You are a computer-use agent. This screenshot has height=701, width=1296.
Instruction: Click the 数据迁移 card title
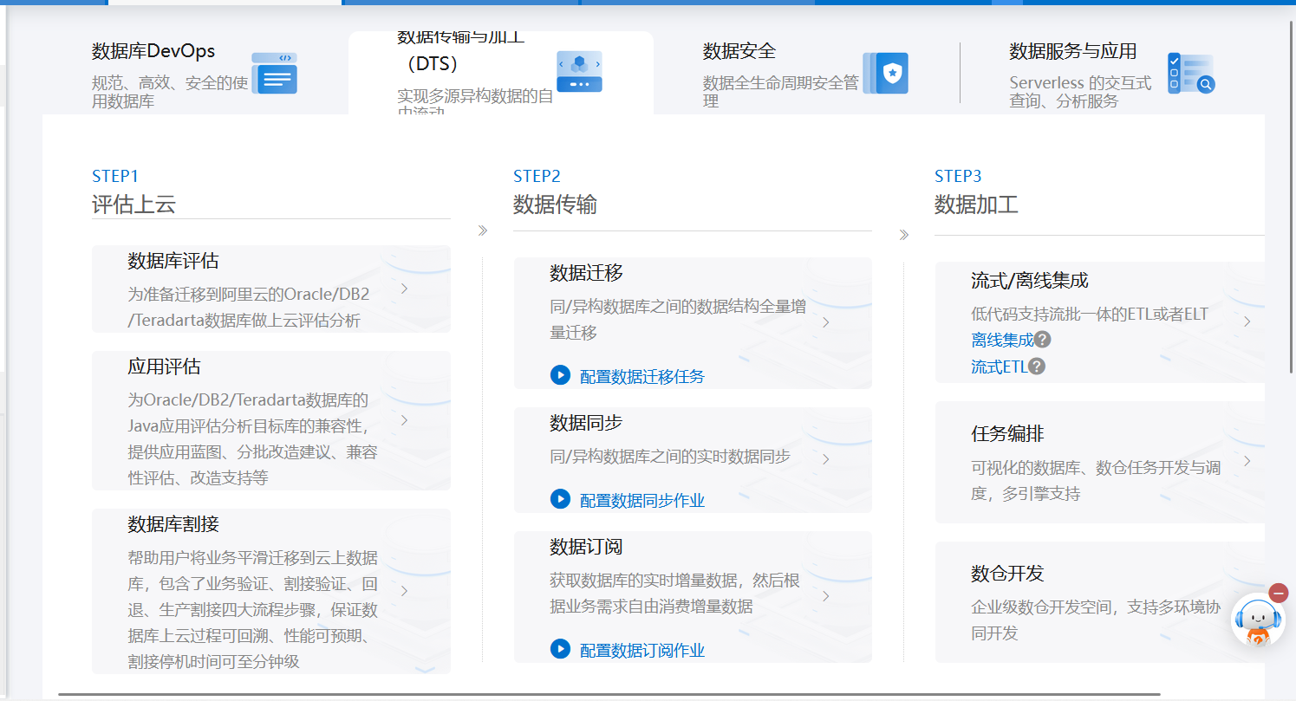pyautogui.click(x=586, y=273)
